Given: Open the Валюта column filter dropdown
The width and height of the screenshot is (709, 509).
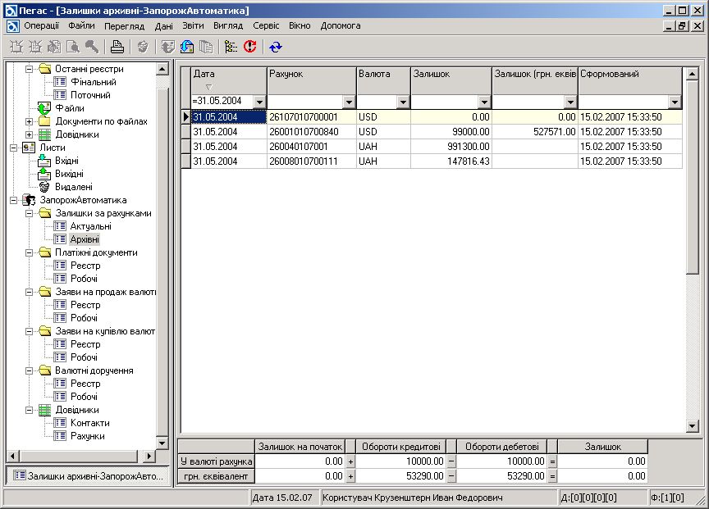Looking at the screenshot, I should tap(403, 102).
